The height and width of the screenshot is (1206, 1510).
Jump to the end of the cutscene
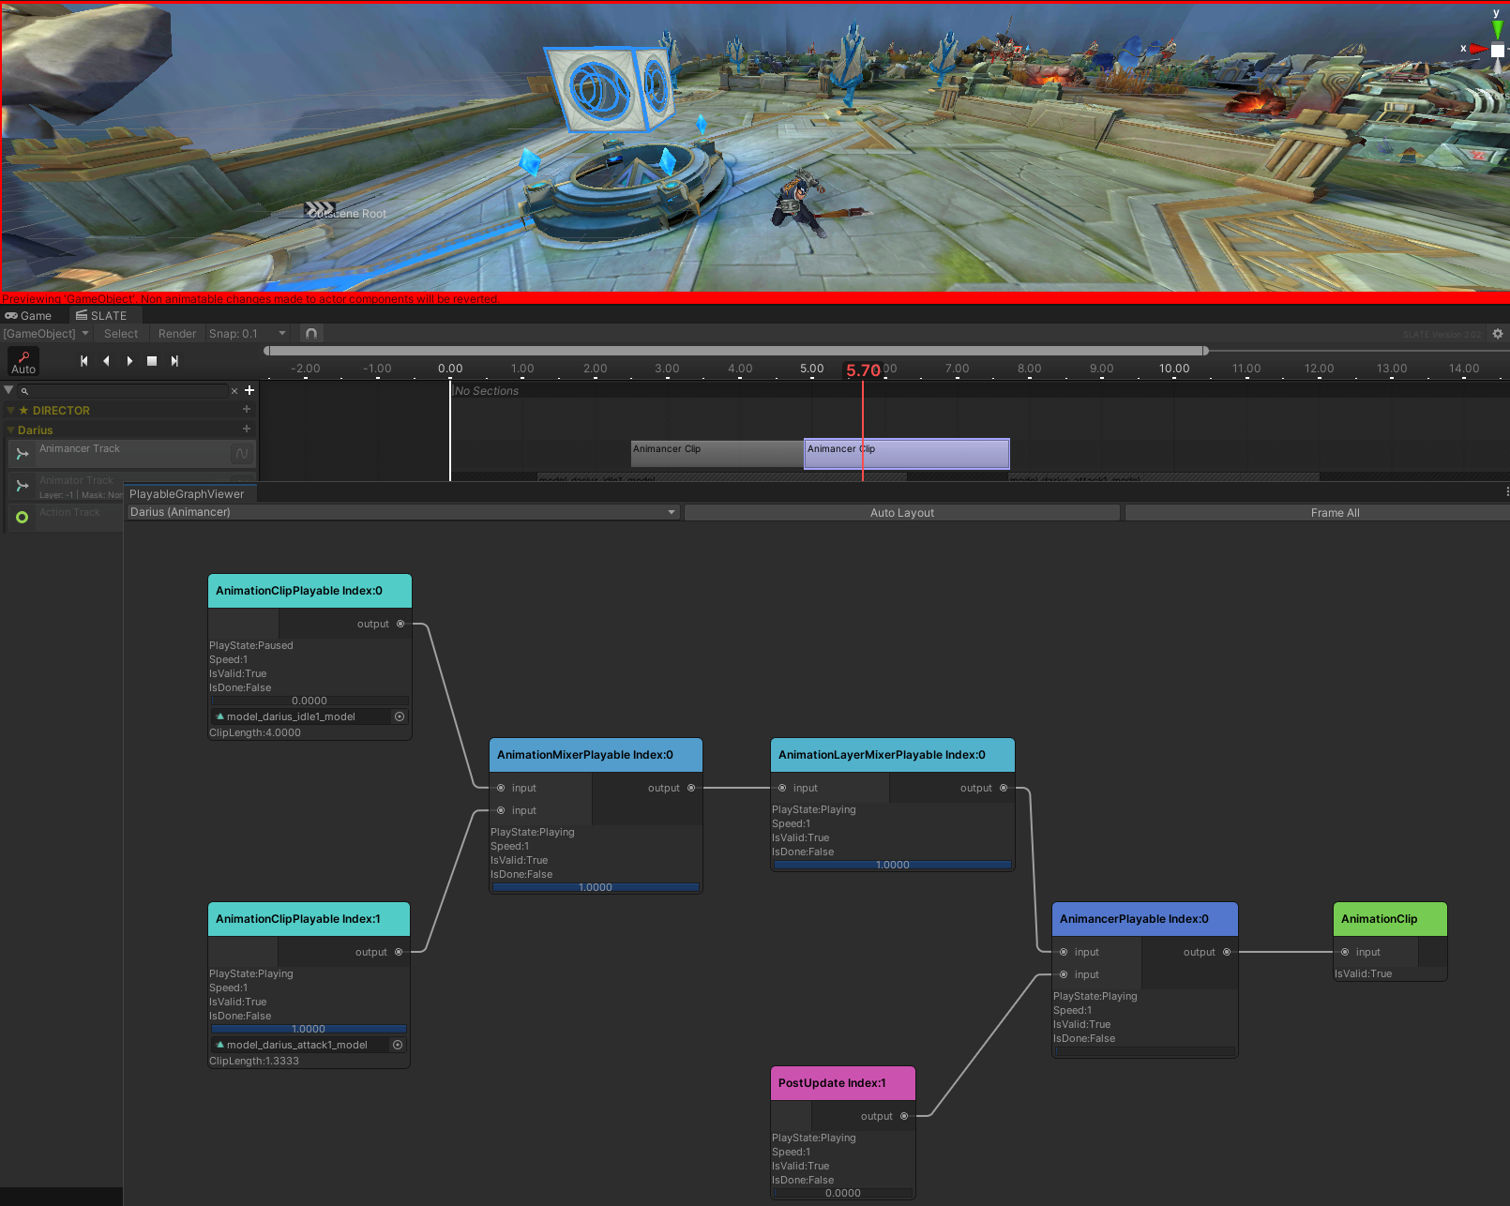[174, 361]
